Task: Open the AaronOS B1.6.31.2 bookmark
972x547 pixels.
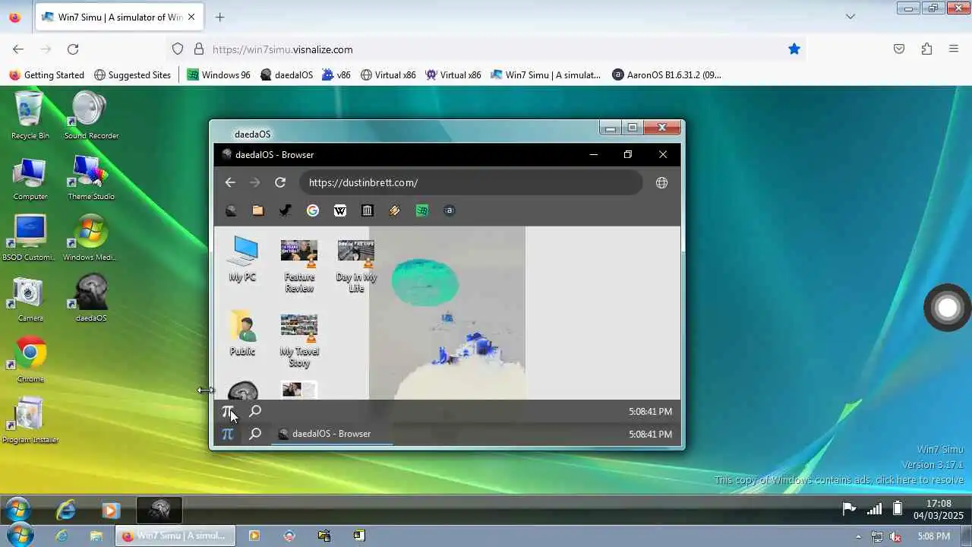Action: (667, 75)
